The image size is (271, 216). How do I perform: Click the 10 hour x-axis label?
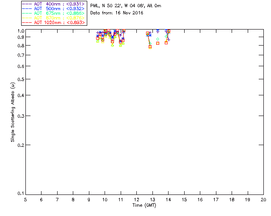click(105, 200)
